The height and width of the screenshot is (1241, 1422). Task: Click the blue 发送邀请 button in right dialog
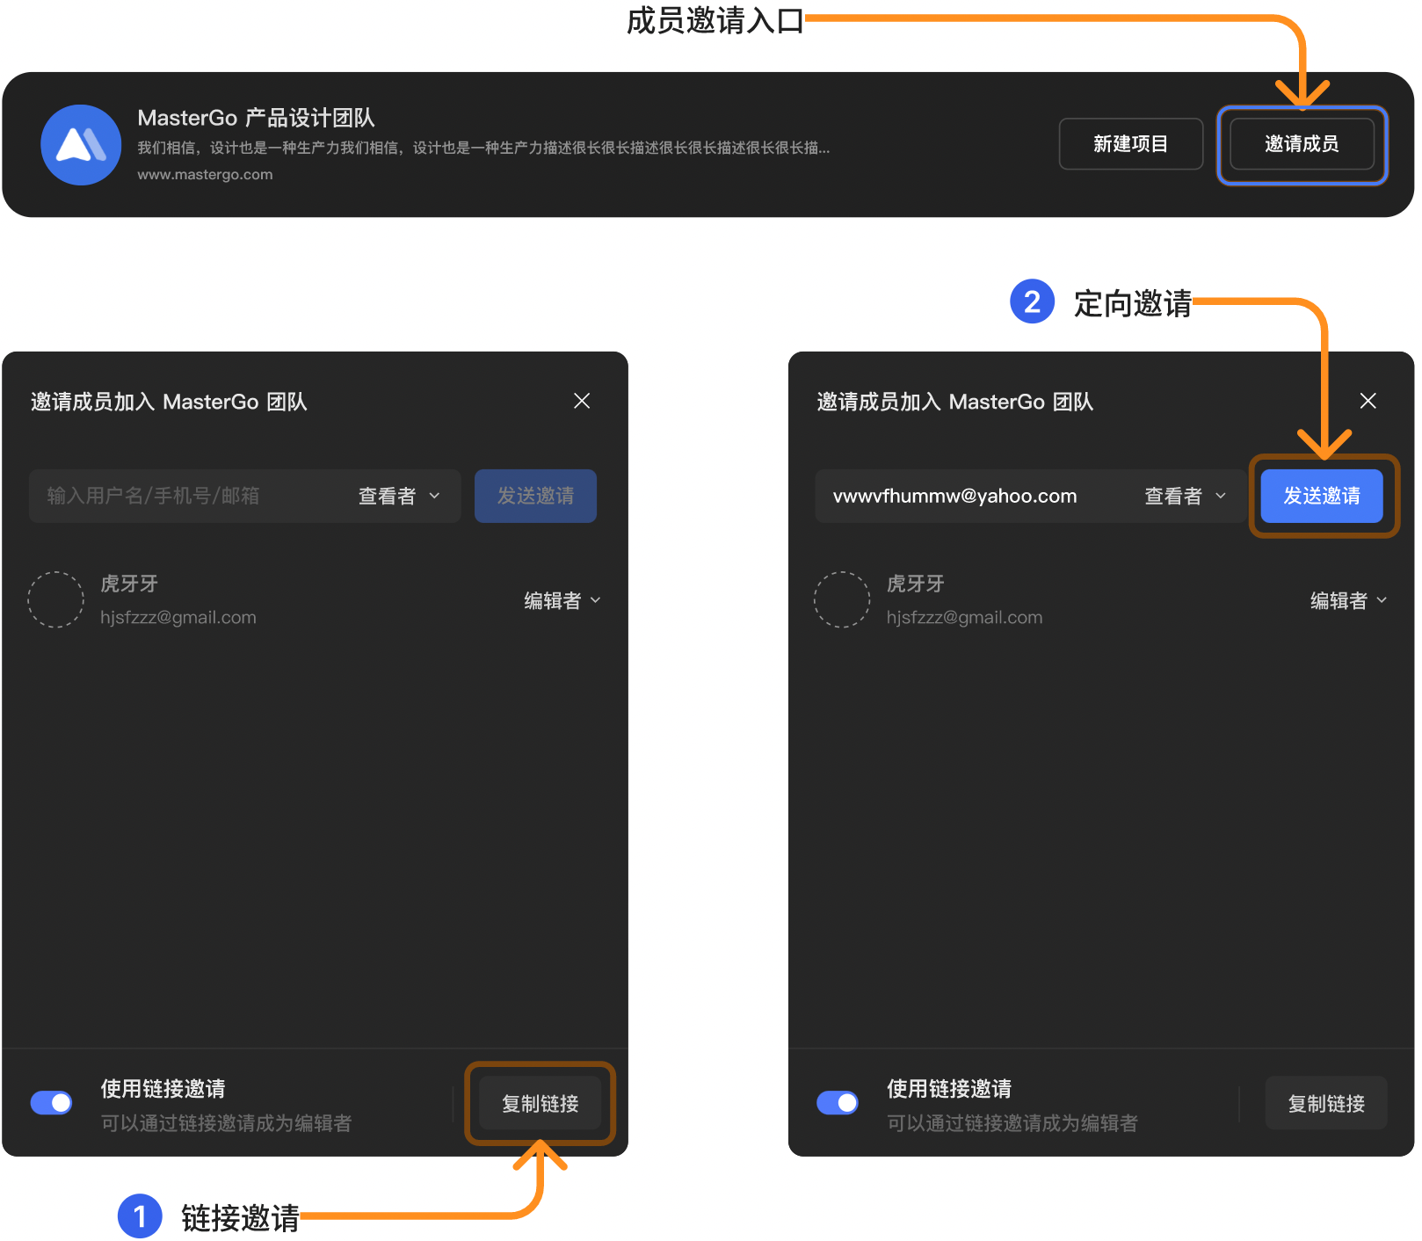click(x=1322, y=496)
